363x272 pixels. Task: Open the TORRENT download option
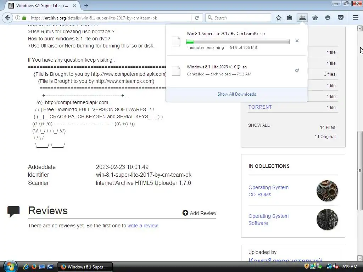tap(260, 107)
